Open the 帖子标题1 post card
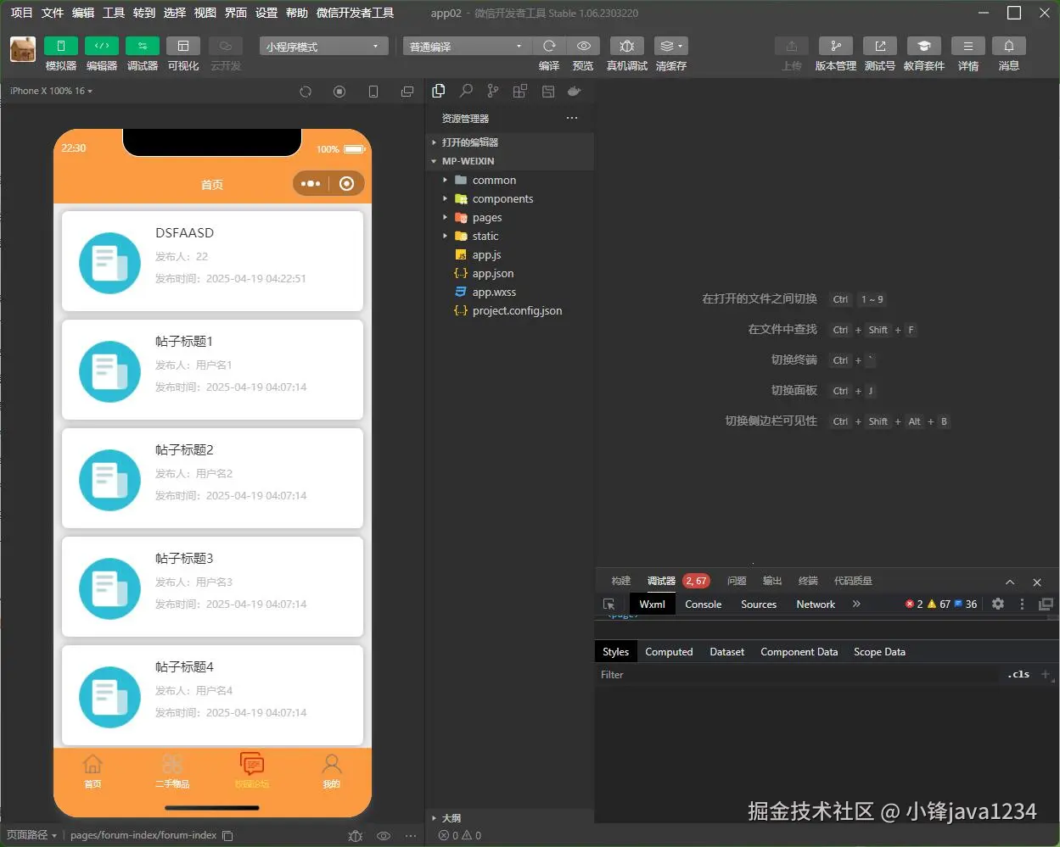 (212, 369)
